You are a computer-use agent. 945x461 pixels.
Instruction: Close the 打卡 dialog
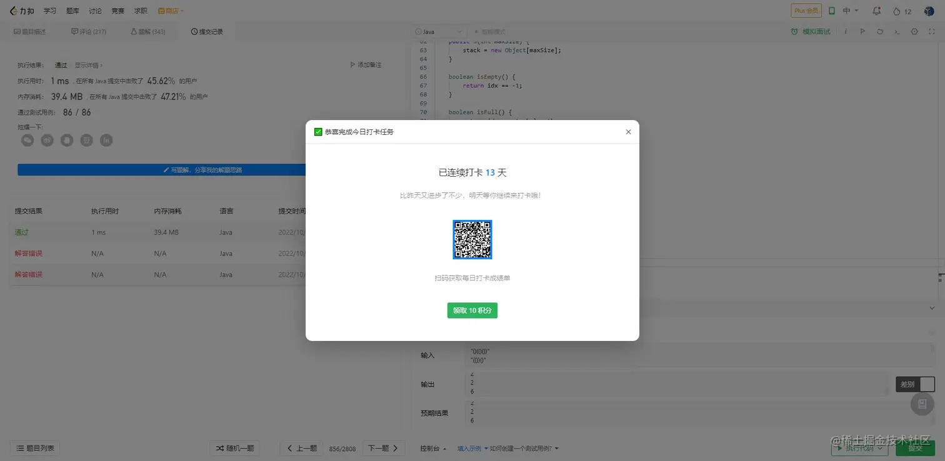click(x=628, y=132)
